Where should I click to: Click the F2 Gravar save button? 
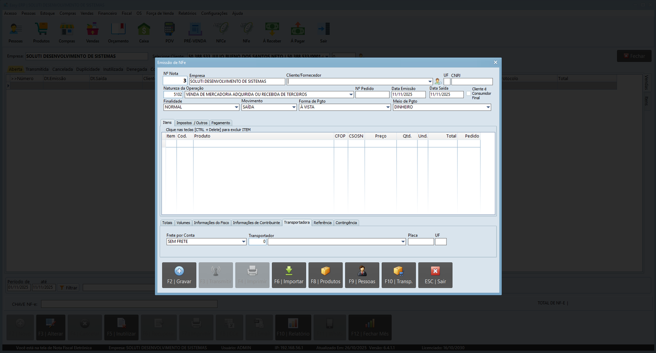click(179, 275)
